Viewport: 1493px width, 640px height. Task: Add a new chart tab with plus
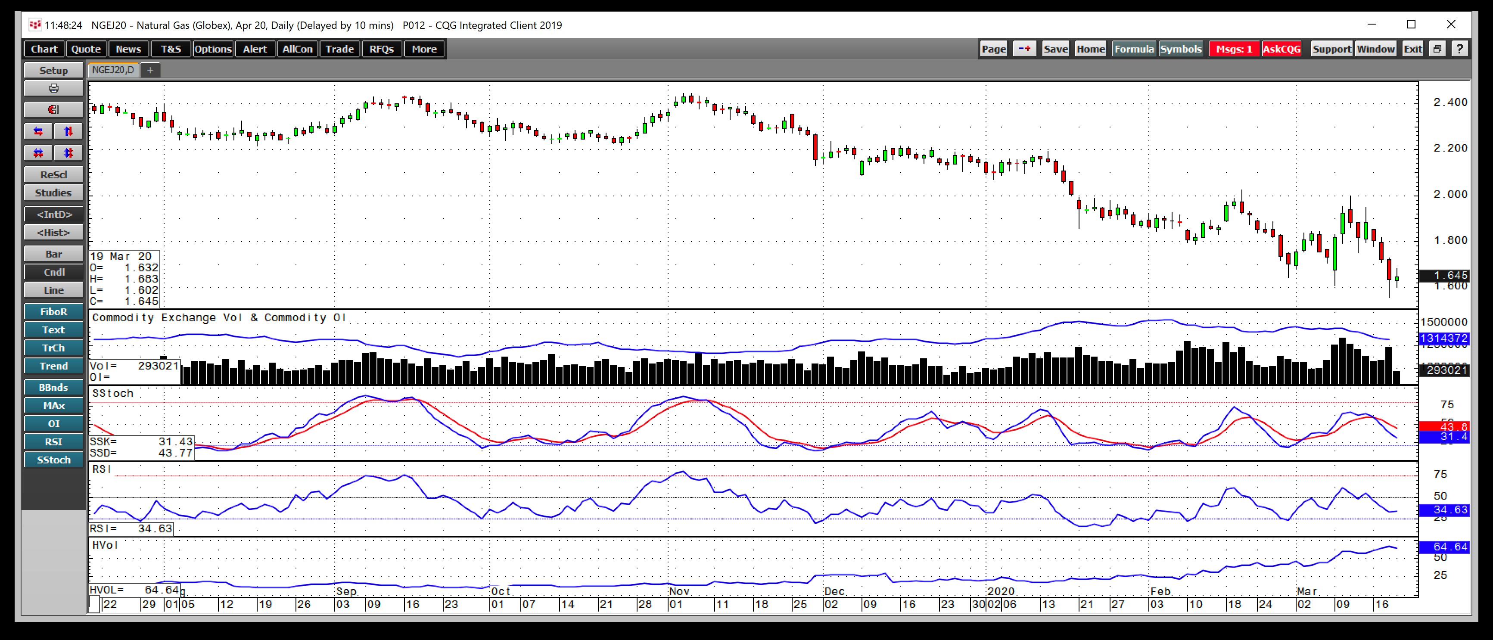click(x=150, y=70)
